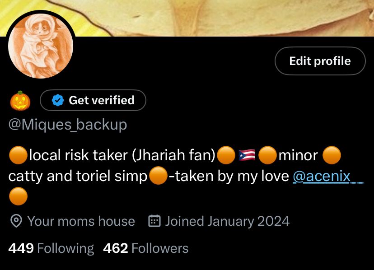The height and width of the screenshot is (270, 374).
Task: Open the cat profile picture
Action: click(41, 46)
